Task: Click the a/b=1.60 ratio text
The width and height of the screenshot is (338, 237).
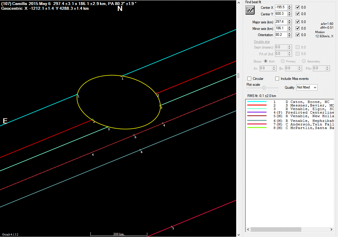Action: pos(327,24)
